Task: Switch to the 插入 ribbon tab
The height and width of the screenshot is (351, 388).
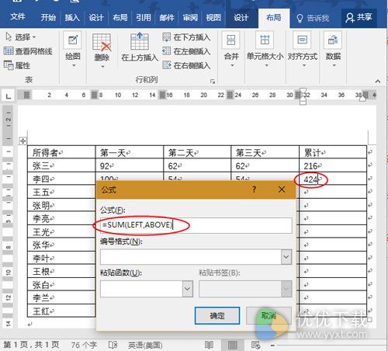Action: 72,18
